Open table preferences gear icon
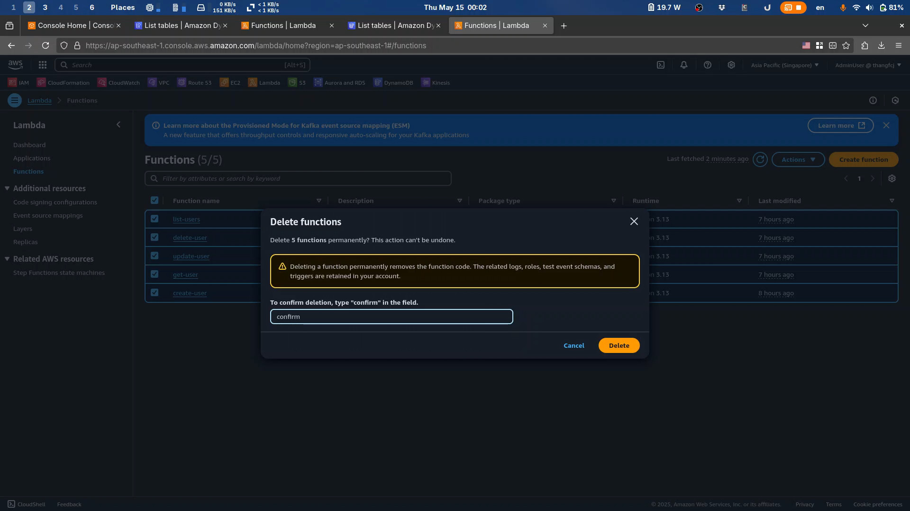 (x=892, y=178)
